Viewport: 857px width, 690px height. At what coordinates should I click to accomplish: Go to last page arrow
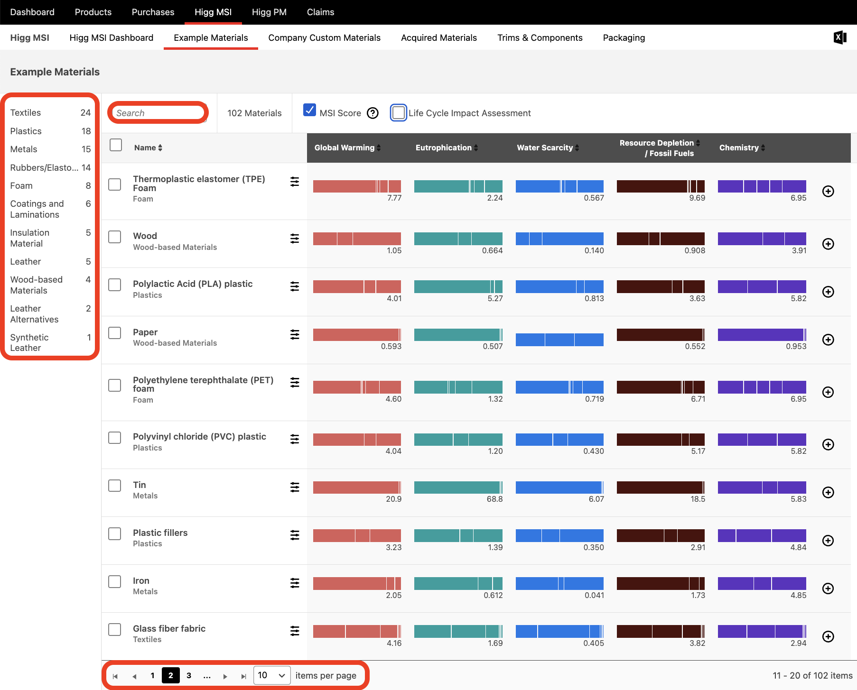tap(243, 676)
